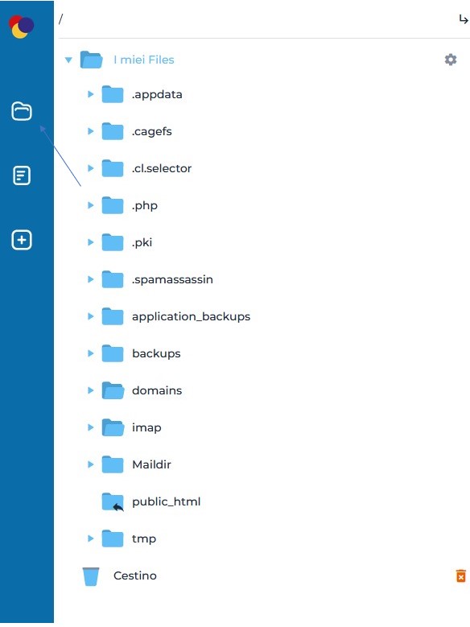Select the .spamassassin folder
This screenshot has height=627, width=470.
[172, 279]
